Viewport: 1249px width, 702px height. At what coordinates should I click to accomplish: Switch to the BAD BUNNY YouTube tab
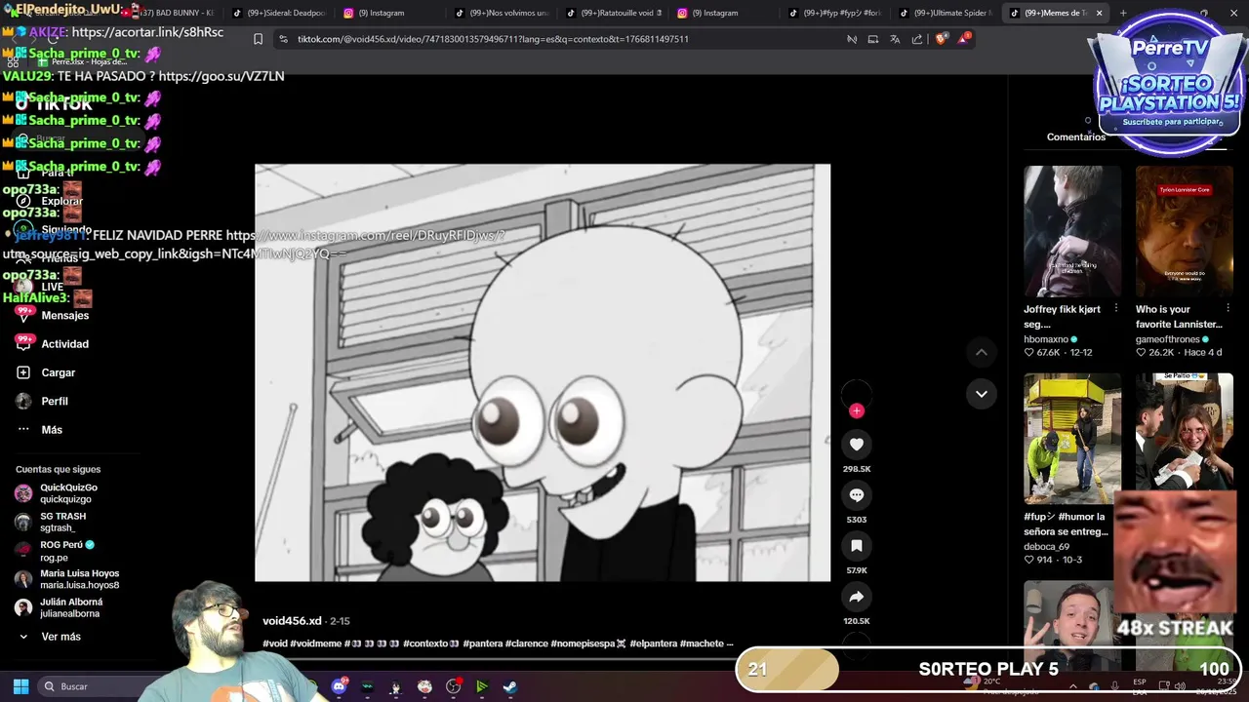(174, 13)
